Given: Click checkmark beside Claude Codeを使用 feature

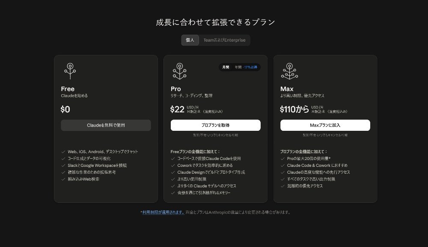Looking at the screenshot, I should (173, 159).
